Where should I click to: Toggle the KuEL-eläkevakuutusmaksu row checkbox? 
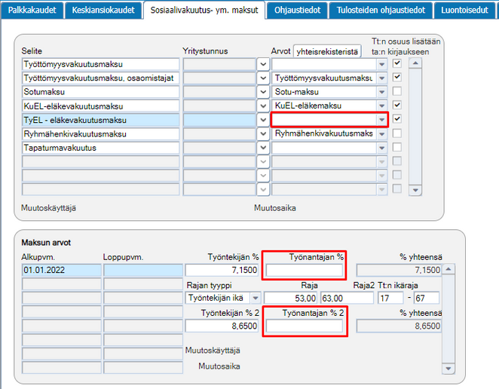click(x=396, y=105)
